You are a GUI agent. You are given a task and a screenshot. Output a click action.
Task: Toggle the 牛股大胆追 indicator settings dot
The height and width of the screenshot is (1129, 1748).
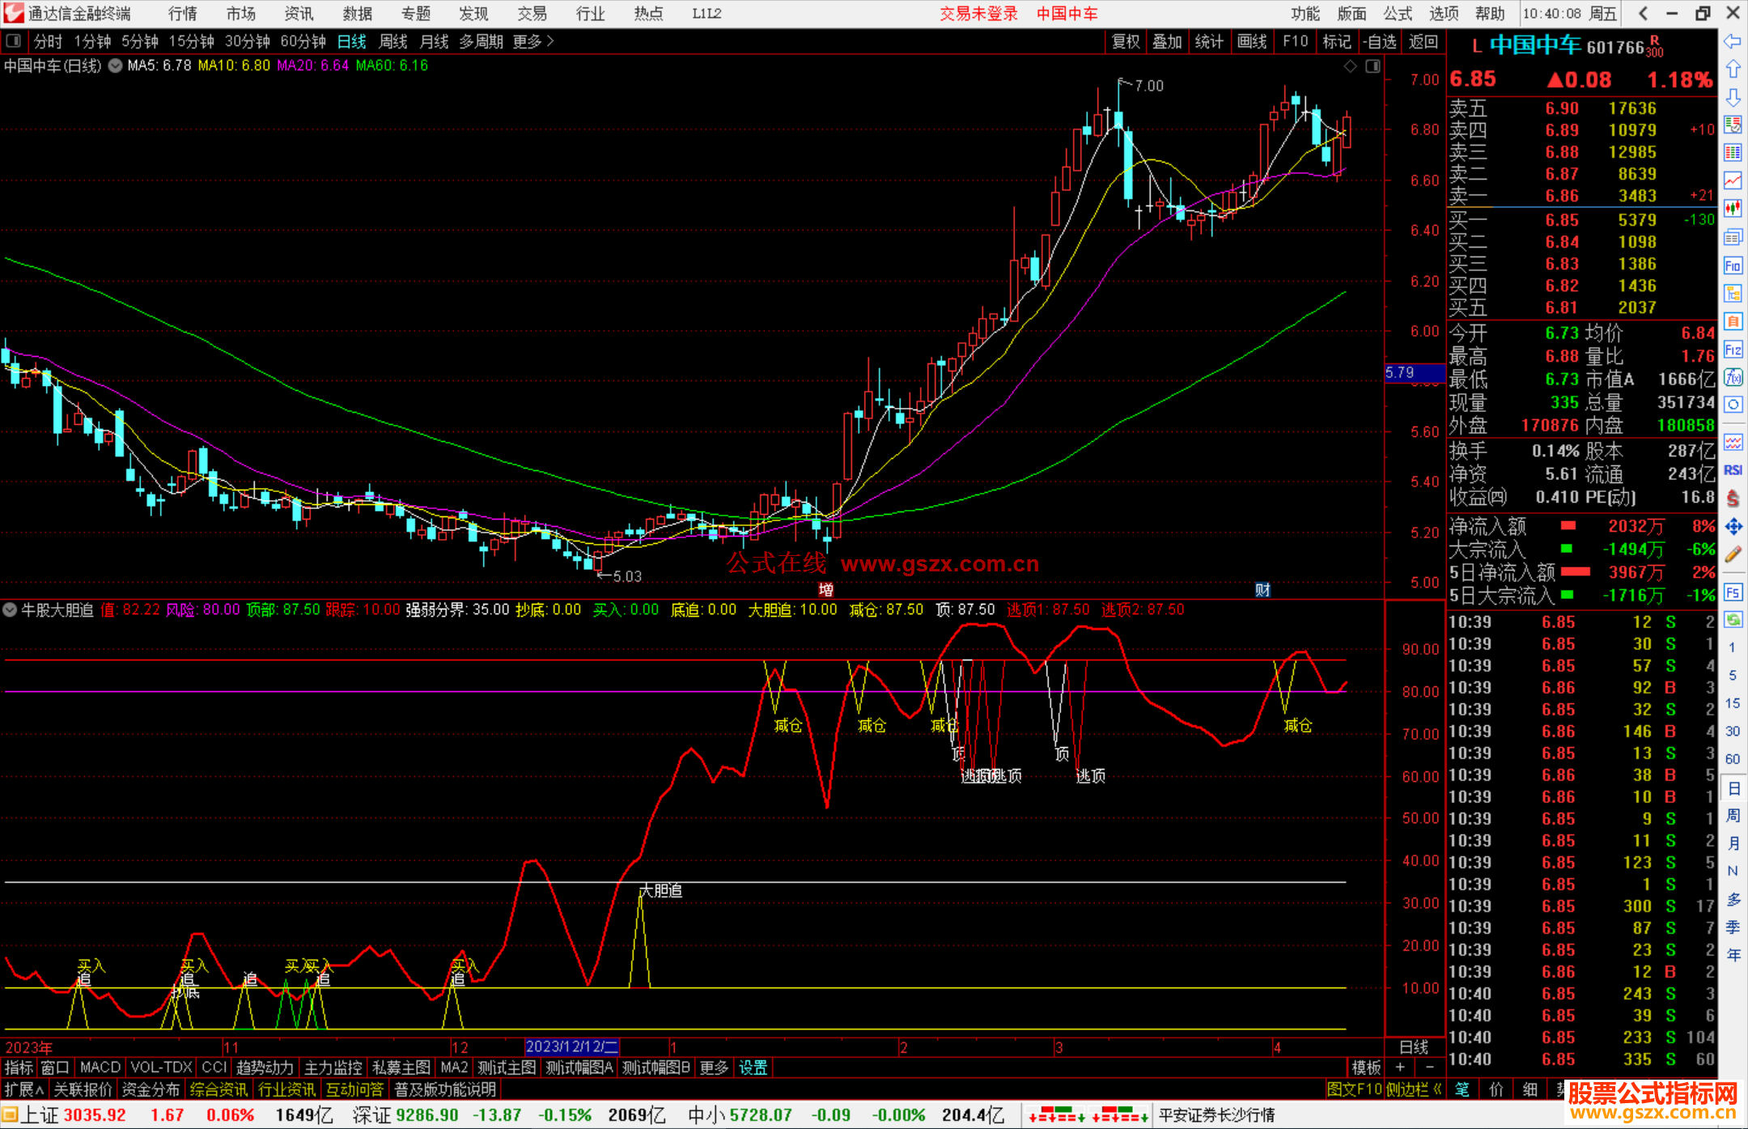point(11,609)
